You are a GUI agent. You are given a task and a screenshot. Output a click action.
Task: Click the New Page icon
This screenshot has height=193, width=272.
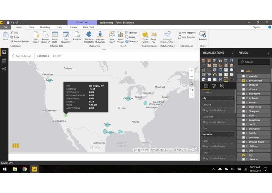[112, 37]
